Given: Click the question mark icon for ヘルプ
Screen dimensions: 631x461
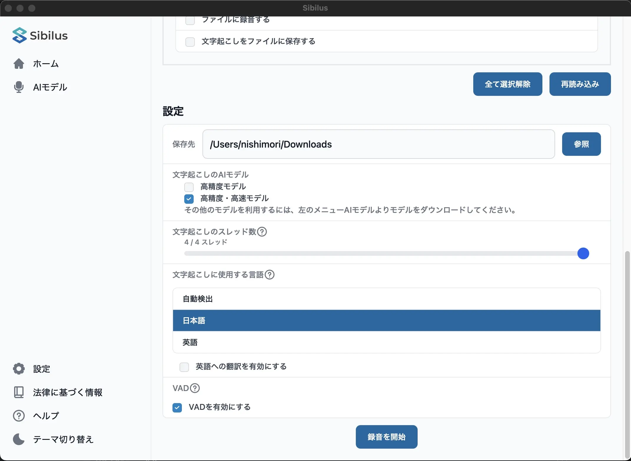Looking at the screenshot, I should coord(19,416).
